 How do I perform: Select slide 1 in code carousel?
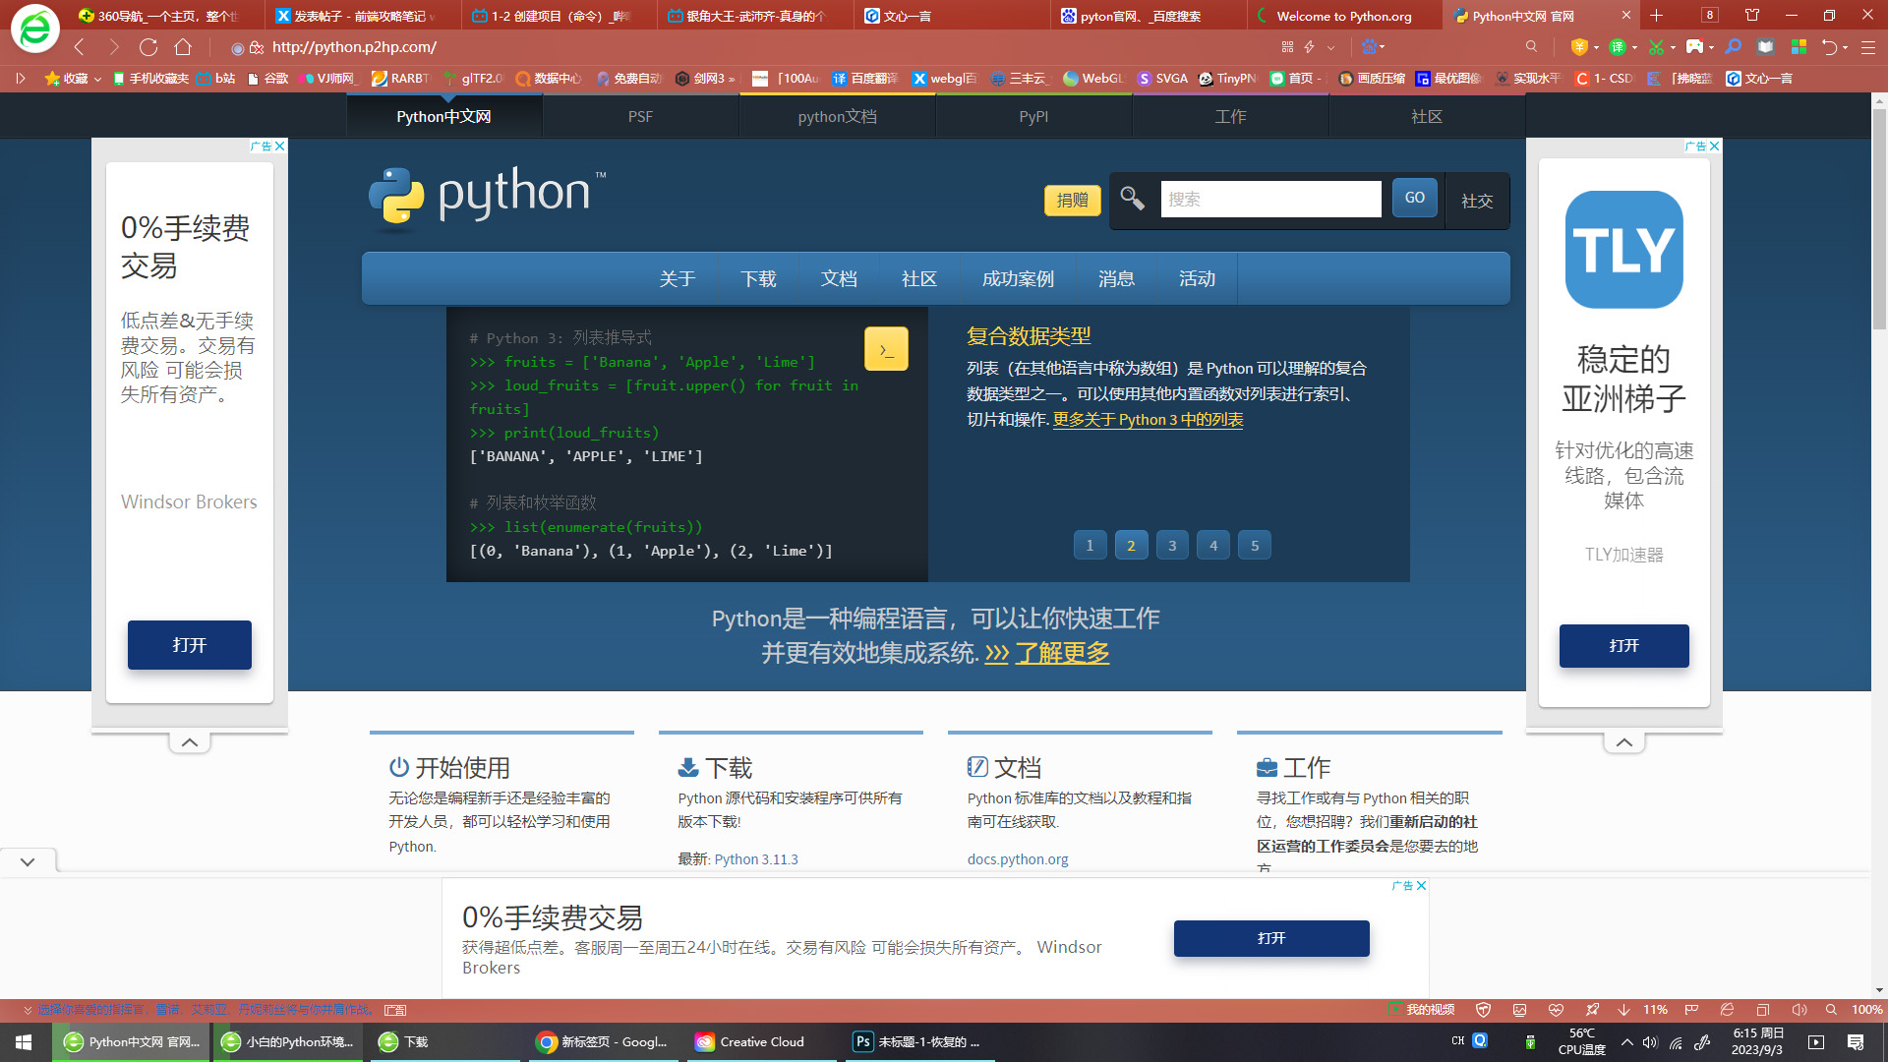tap(1090, 545)
